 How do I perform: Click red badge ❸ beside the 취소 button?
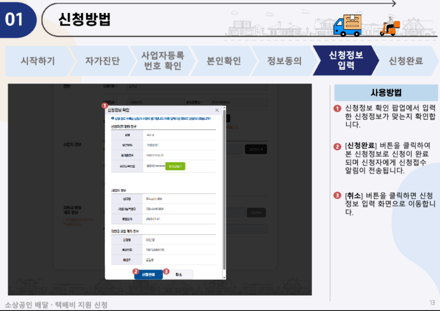click(166, 271)
